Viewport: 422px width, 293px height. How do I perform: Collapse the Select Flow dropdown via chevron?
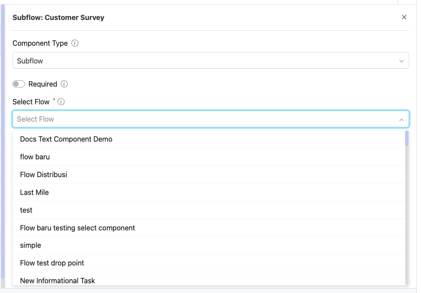pos(401,119)
